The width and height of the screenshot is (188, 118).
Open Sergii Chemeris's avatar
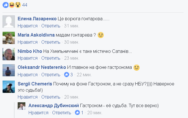9,86
